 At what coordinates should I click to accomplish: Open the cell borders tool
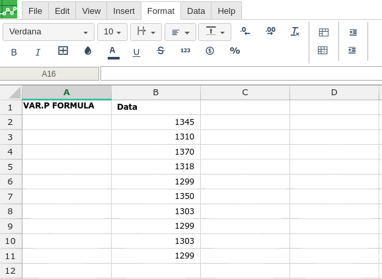[63, 51]
